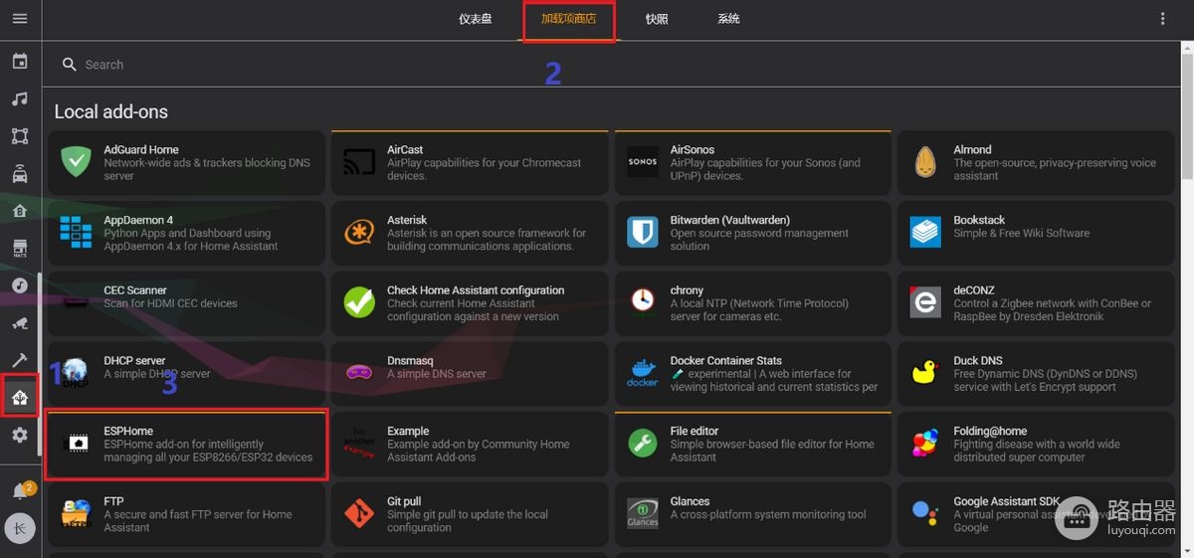Open the hamburger sidebar menu

click(x=20, y=19)
